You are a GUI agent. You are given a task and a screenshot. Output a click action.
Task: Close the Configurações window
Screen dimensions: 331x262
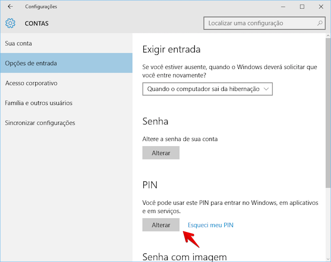321,7
